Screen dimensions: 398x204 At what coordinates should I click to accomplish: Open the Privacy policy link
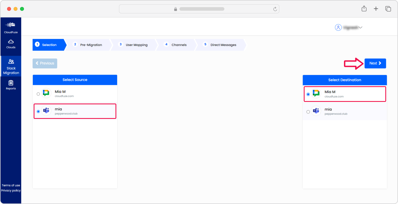pos(11,191)
